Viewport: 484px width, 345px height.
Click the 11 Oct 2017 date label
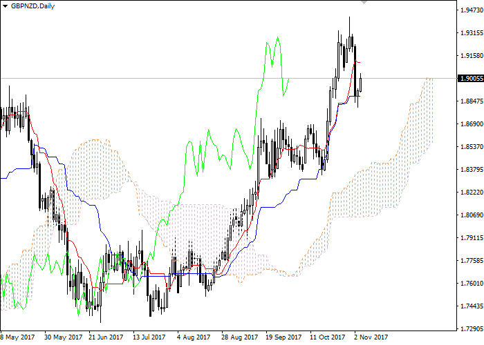(328, 337)
